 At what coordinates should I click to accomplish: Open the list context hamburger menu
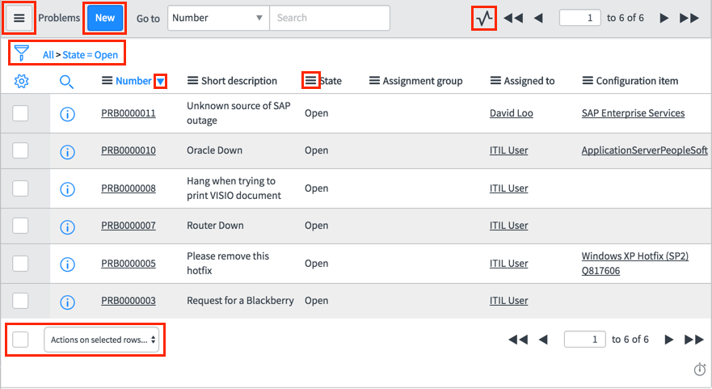point(19,18)
